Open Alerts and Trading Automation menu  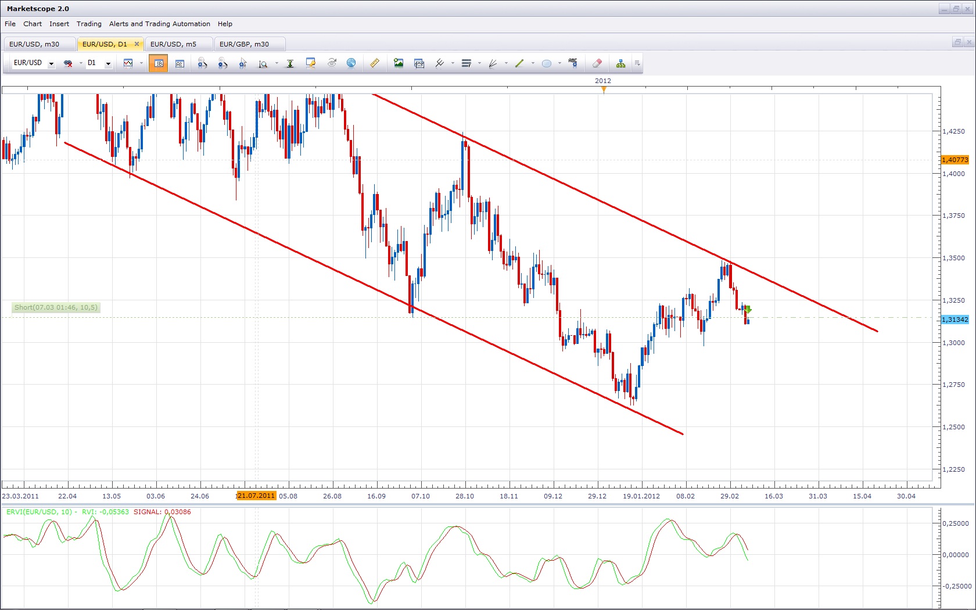tap(159, 24)
